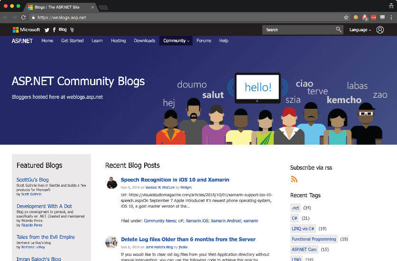
Task: Click the Speech Recognition post author avatar
Action: [111, 183]
